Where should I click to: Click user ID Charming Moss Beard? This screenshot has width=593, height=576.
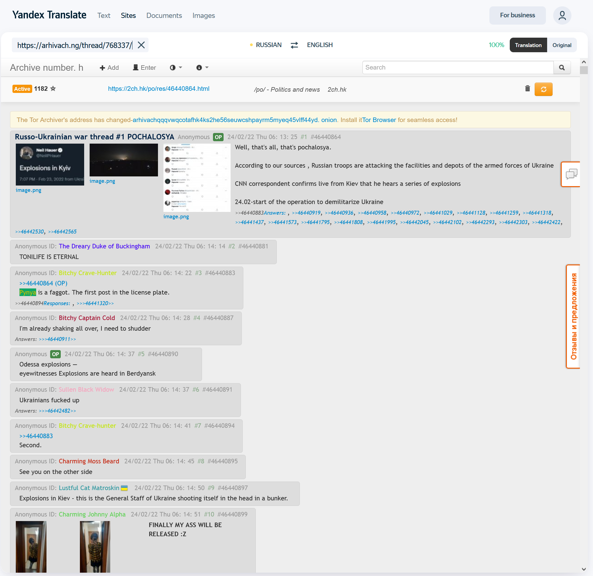(x=89, y=461)
